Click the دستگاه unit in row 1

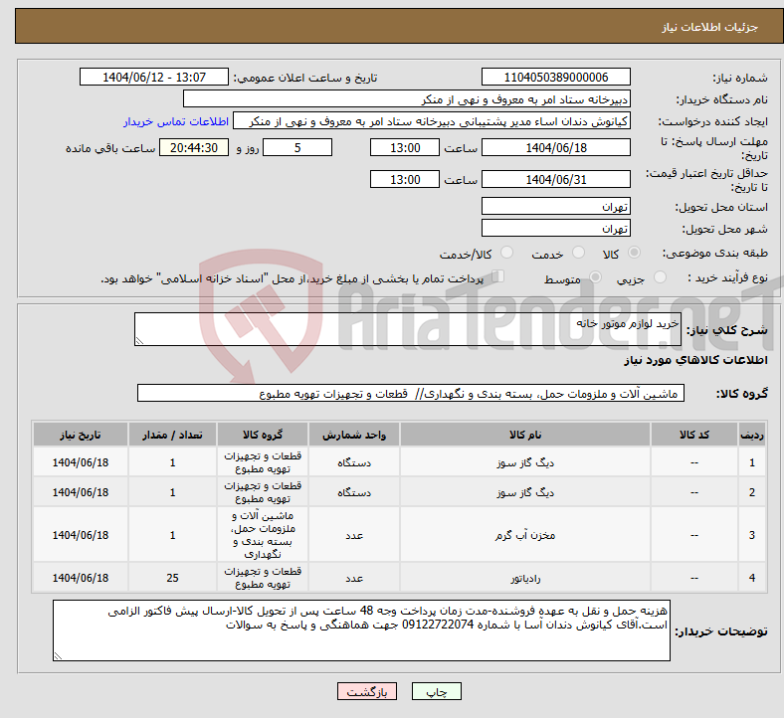[x=354, y=462]
